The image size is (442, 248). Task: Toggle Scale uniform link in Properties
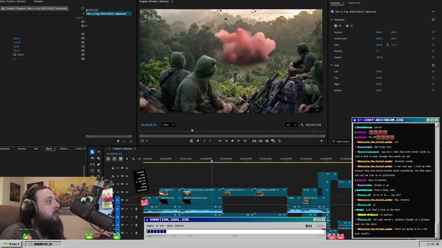(387, 45)
